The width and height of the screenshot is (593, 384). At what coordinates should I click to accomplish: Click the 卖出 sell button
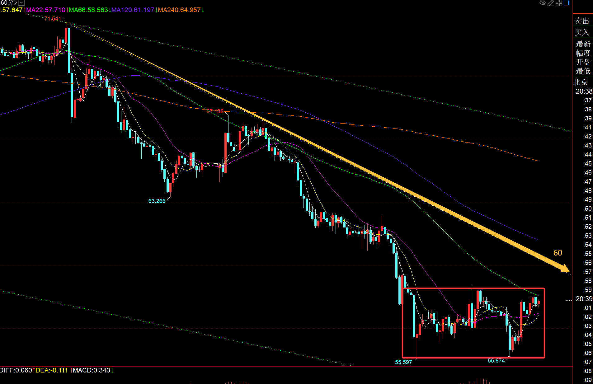582,21
